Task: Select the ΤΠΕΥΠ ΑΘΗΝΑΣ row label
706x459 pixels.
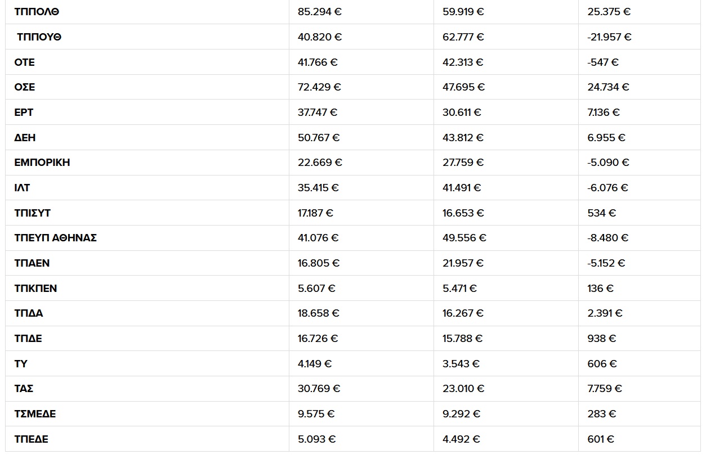Action: click(x=56, y=238)
